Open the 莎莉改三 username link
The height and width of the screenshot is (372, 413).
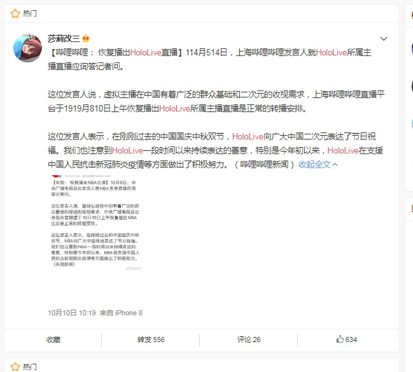click(64, 38)
